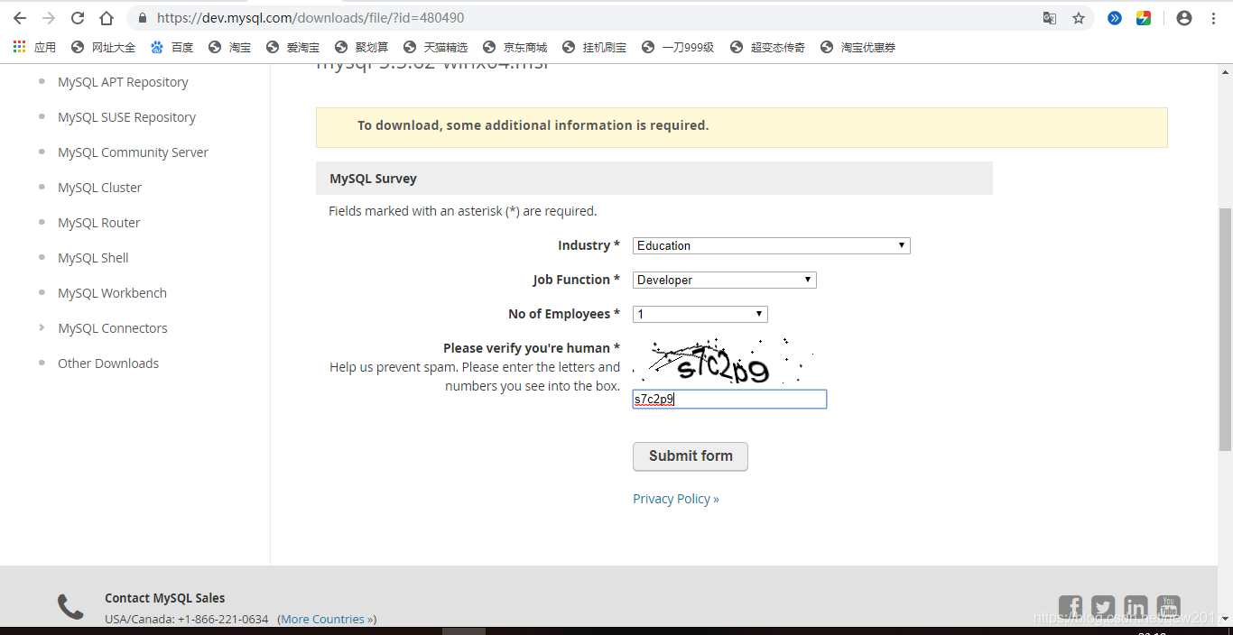
Task: Open MySQL Workbench in sidebar
Action: point(112,293)
